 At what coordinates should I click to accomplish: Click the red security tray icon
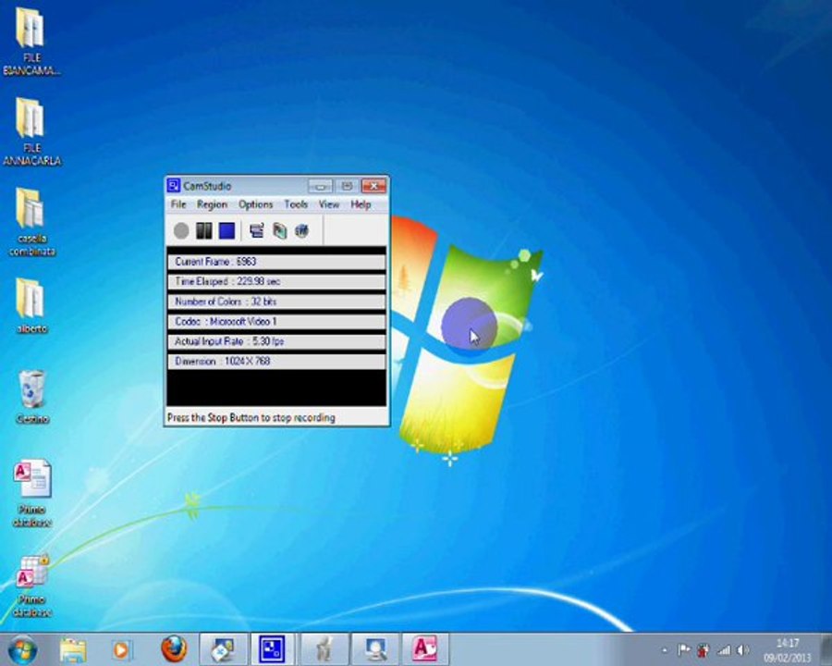[x=704, y=650]
